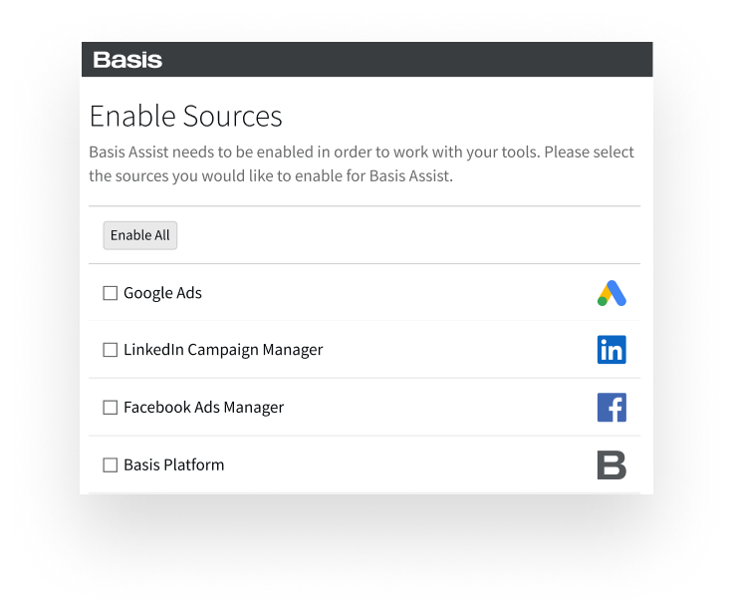Click the empty middle of the LinkedIn row
733x614 pixels.
click(458, 350)
